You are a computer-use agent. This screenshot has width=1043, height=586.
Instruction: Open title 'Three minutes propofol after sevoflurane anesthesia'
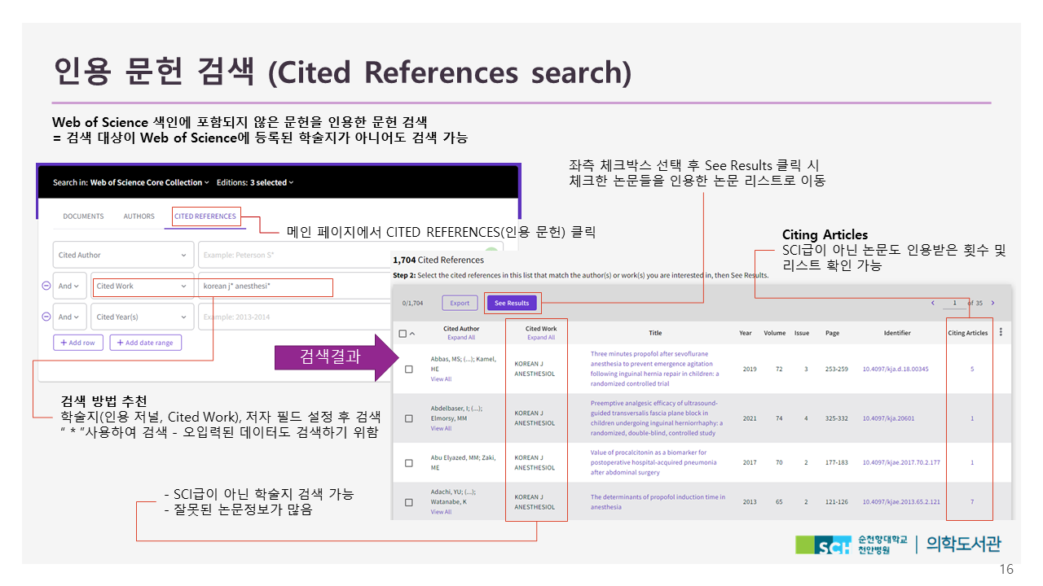pos(655,369)
